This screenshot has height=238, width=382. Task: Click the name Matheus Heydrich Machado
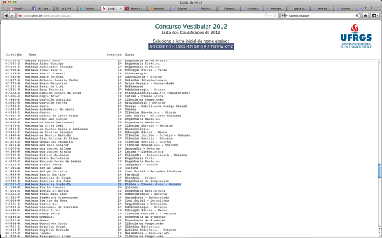[46, 230]
